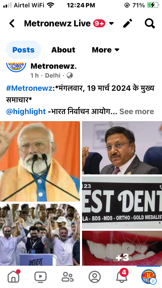Viewport: 162px width, 288px height.
Task: Open Notifications bell with 4 badge
Action: (x=122, y=276)
